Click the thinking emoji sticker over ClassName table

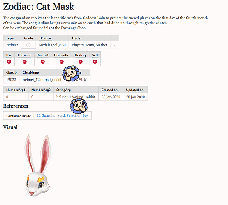[x=71, y=73]
